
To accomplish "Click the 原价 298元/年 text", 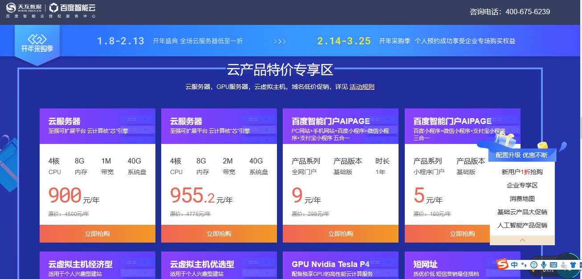I will click(310, 214).
